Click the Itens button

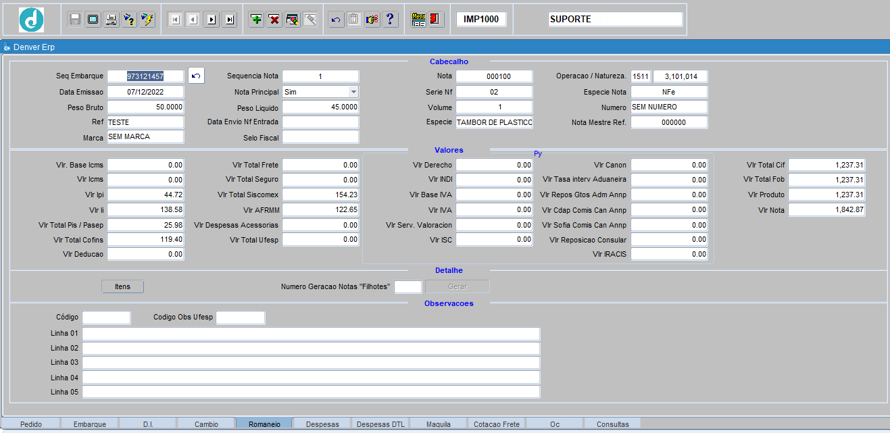(122, 286)
